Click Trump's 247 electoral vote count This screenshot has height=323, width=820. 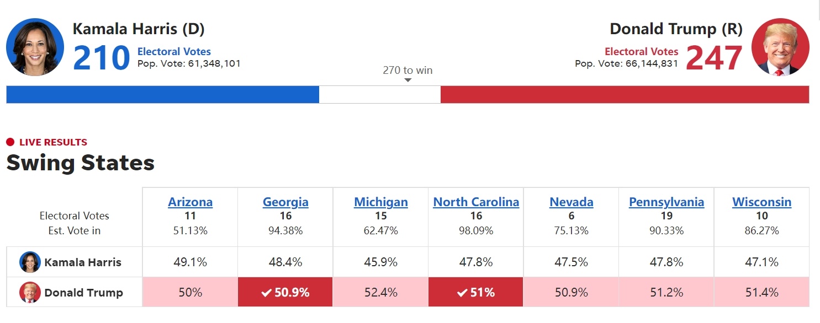click(714, 58)
